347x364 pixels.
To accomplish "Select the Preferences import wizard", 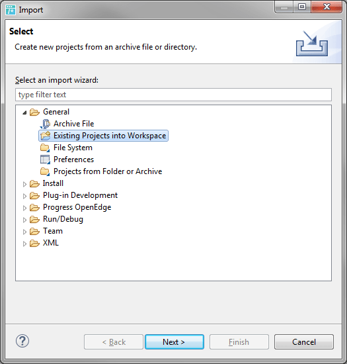I will [x=74, y=159].
